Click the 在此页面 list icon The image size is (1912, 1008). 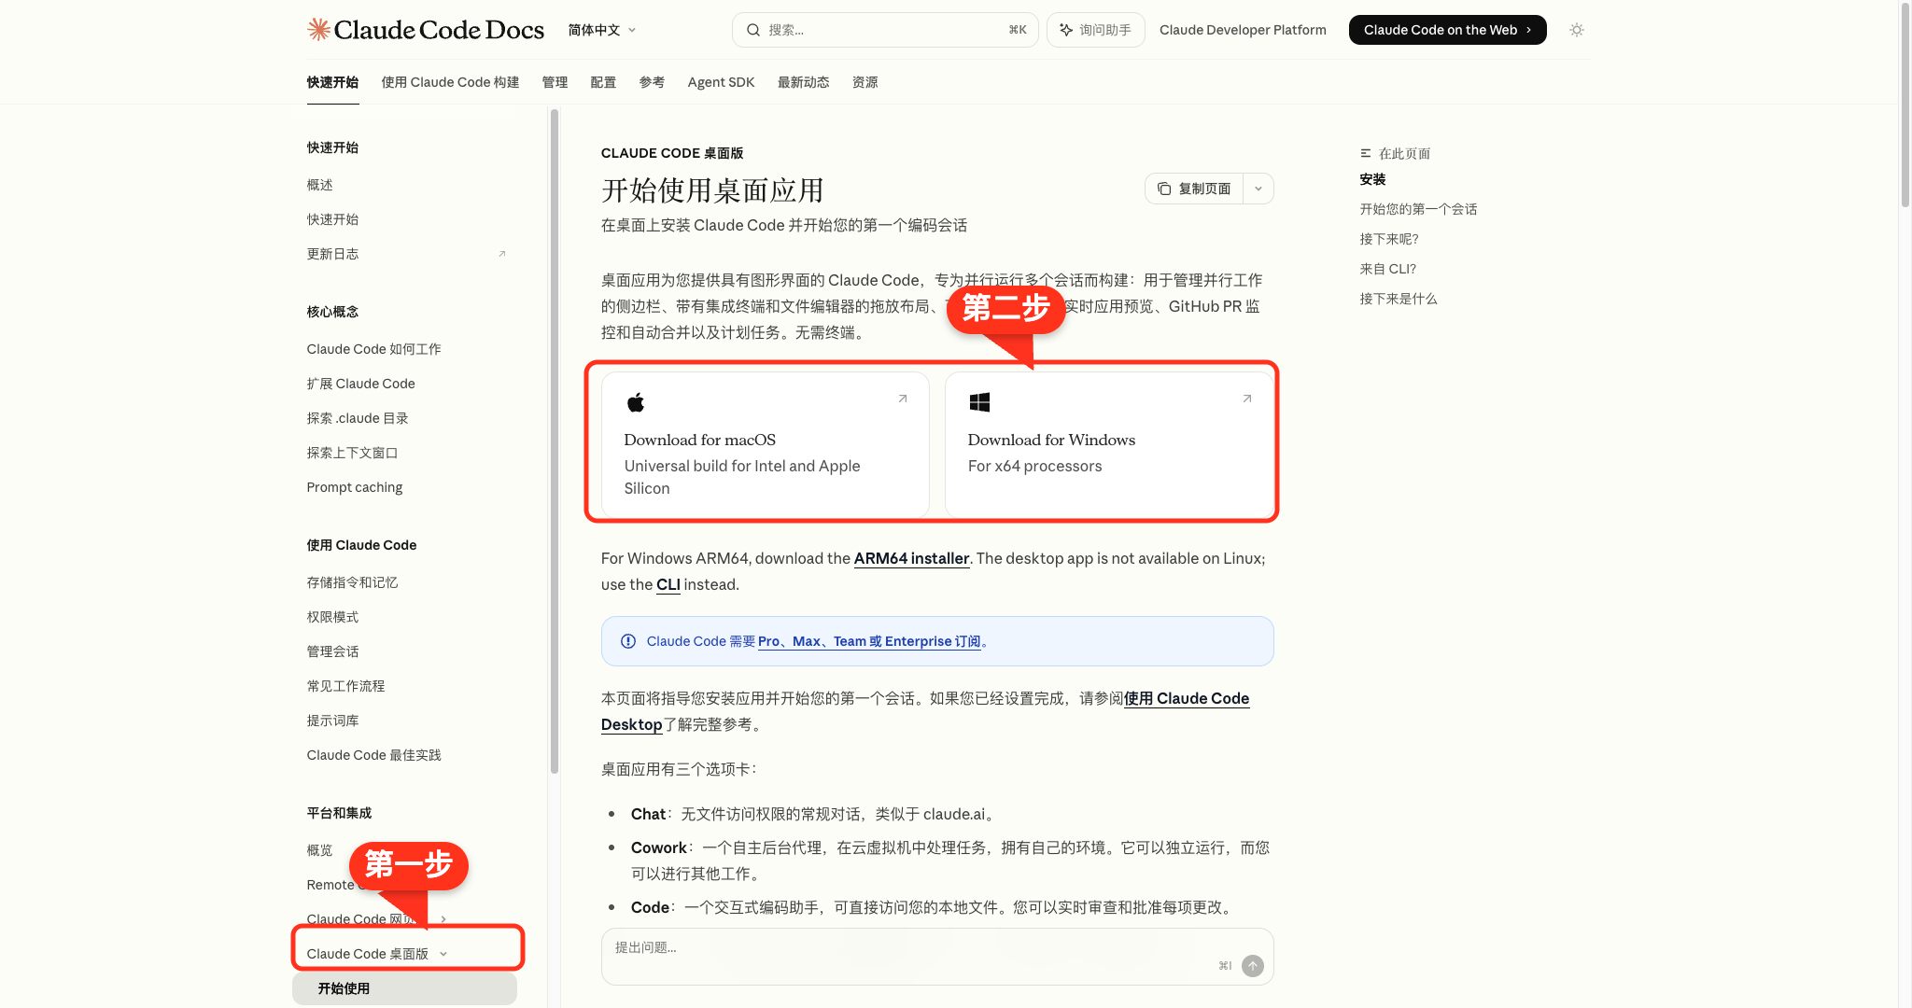(x=1366, y=153)
